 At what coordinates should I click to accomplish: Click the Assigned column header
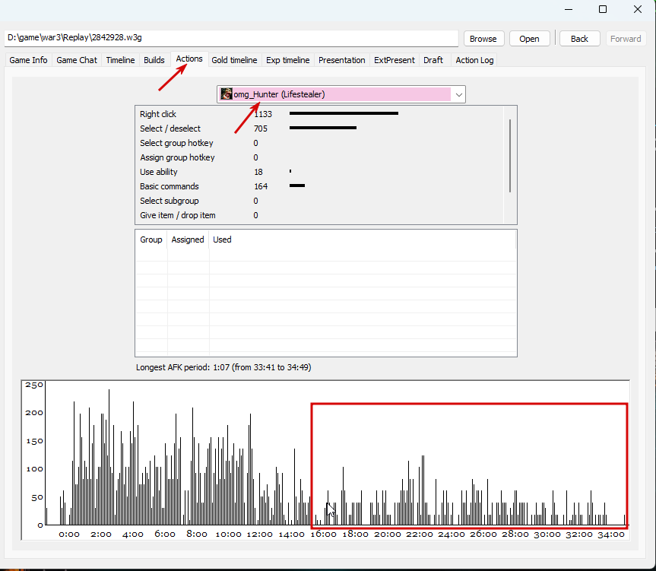(188, 240)
